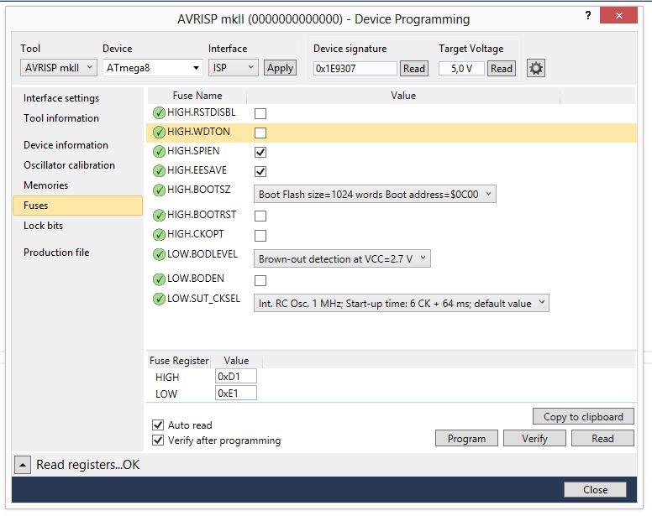The height and width of the screenshot is (516, 652).
Task: Open the LOW.SUT_CKSEL oscillator dropdown
Action: pyautogui.click(x=402, y=304)
